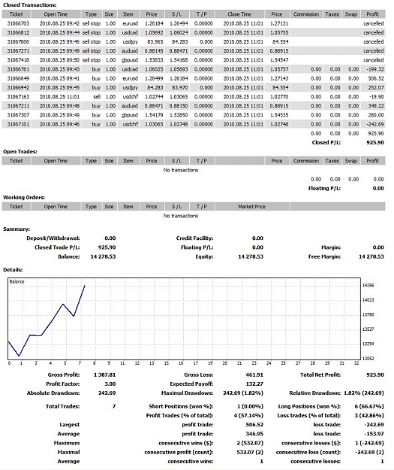Click the Equity value 14 278.53
The image size is (394, 470).
click(251, 256)
